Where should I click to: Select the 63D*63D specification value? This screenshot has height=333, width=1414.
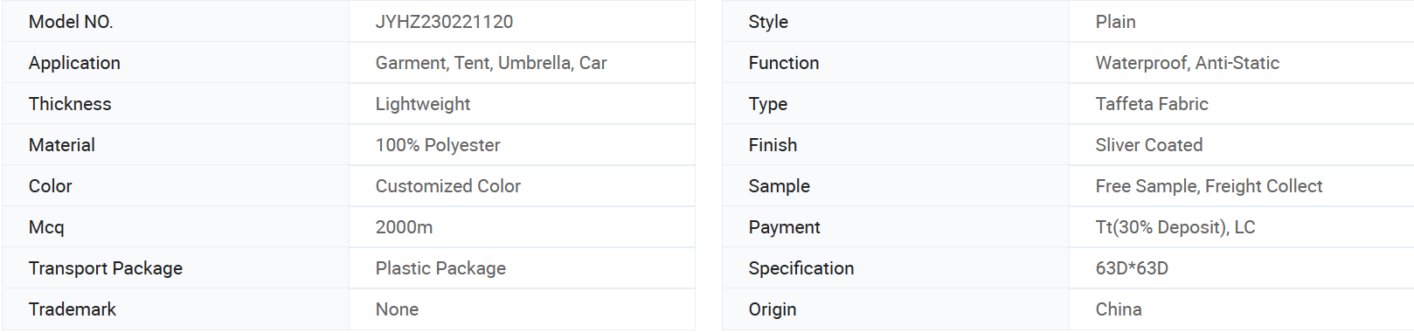tap(1132, 268)
